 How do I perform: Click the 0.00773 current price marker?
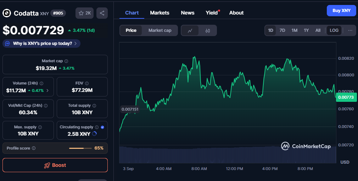[346, 97]
